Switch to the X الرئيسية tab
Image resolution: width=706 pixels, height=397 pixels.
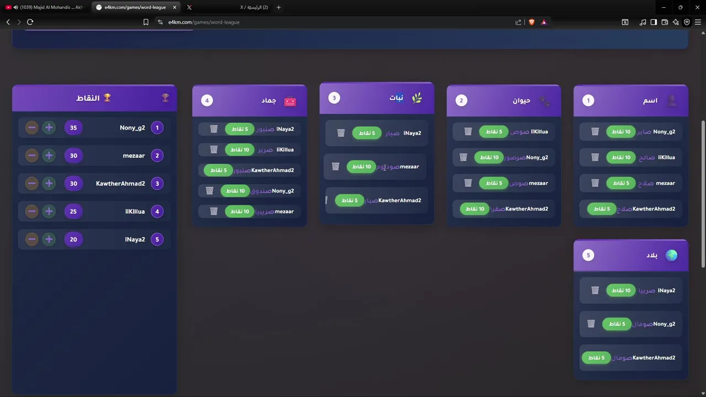point(226,7)
